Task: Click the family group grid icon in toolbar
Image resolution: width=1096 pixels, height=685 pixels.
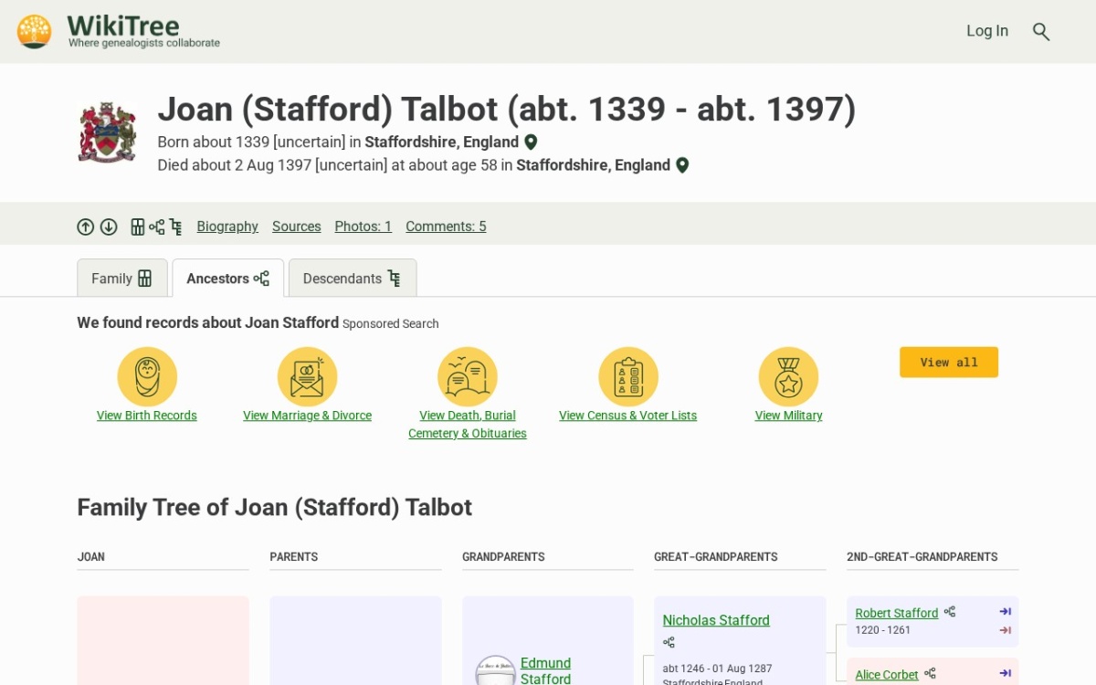Action: [x=137, y=227]
